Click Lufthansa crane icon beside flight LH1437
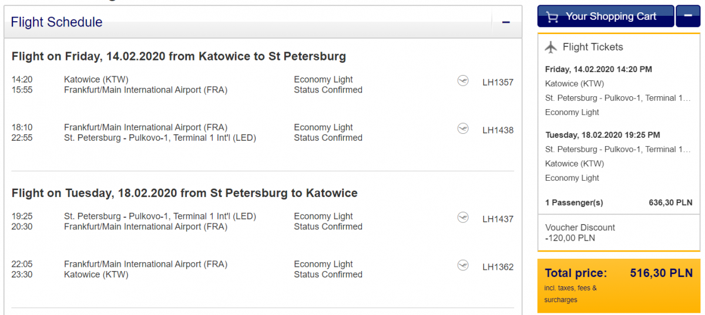This screenshot has height=315, width=705. click(463, 218)
